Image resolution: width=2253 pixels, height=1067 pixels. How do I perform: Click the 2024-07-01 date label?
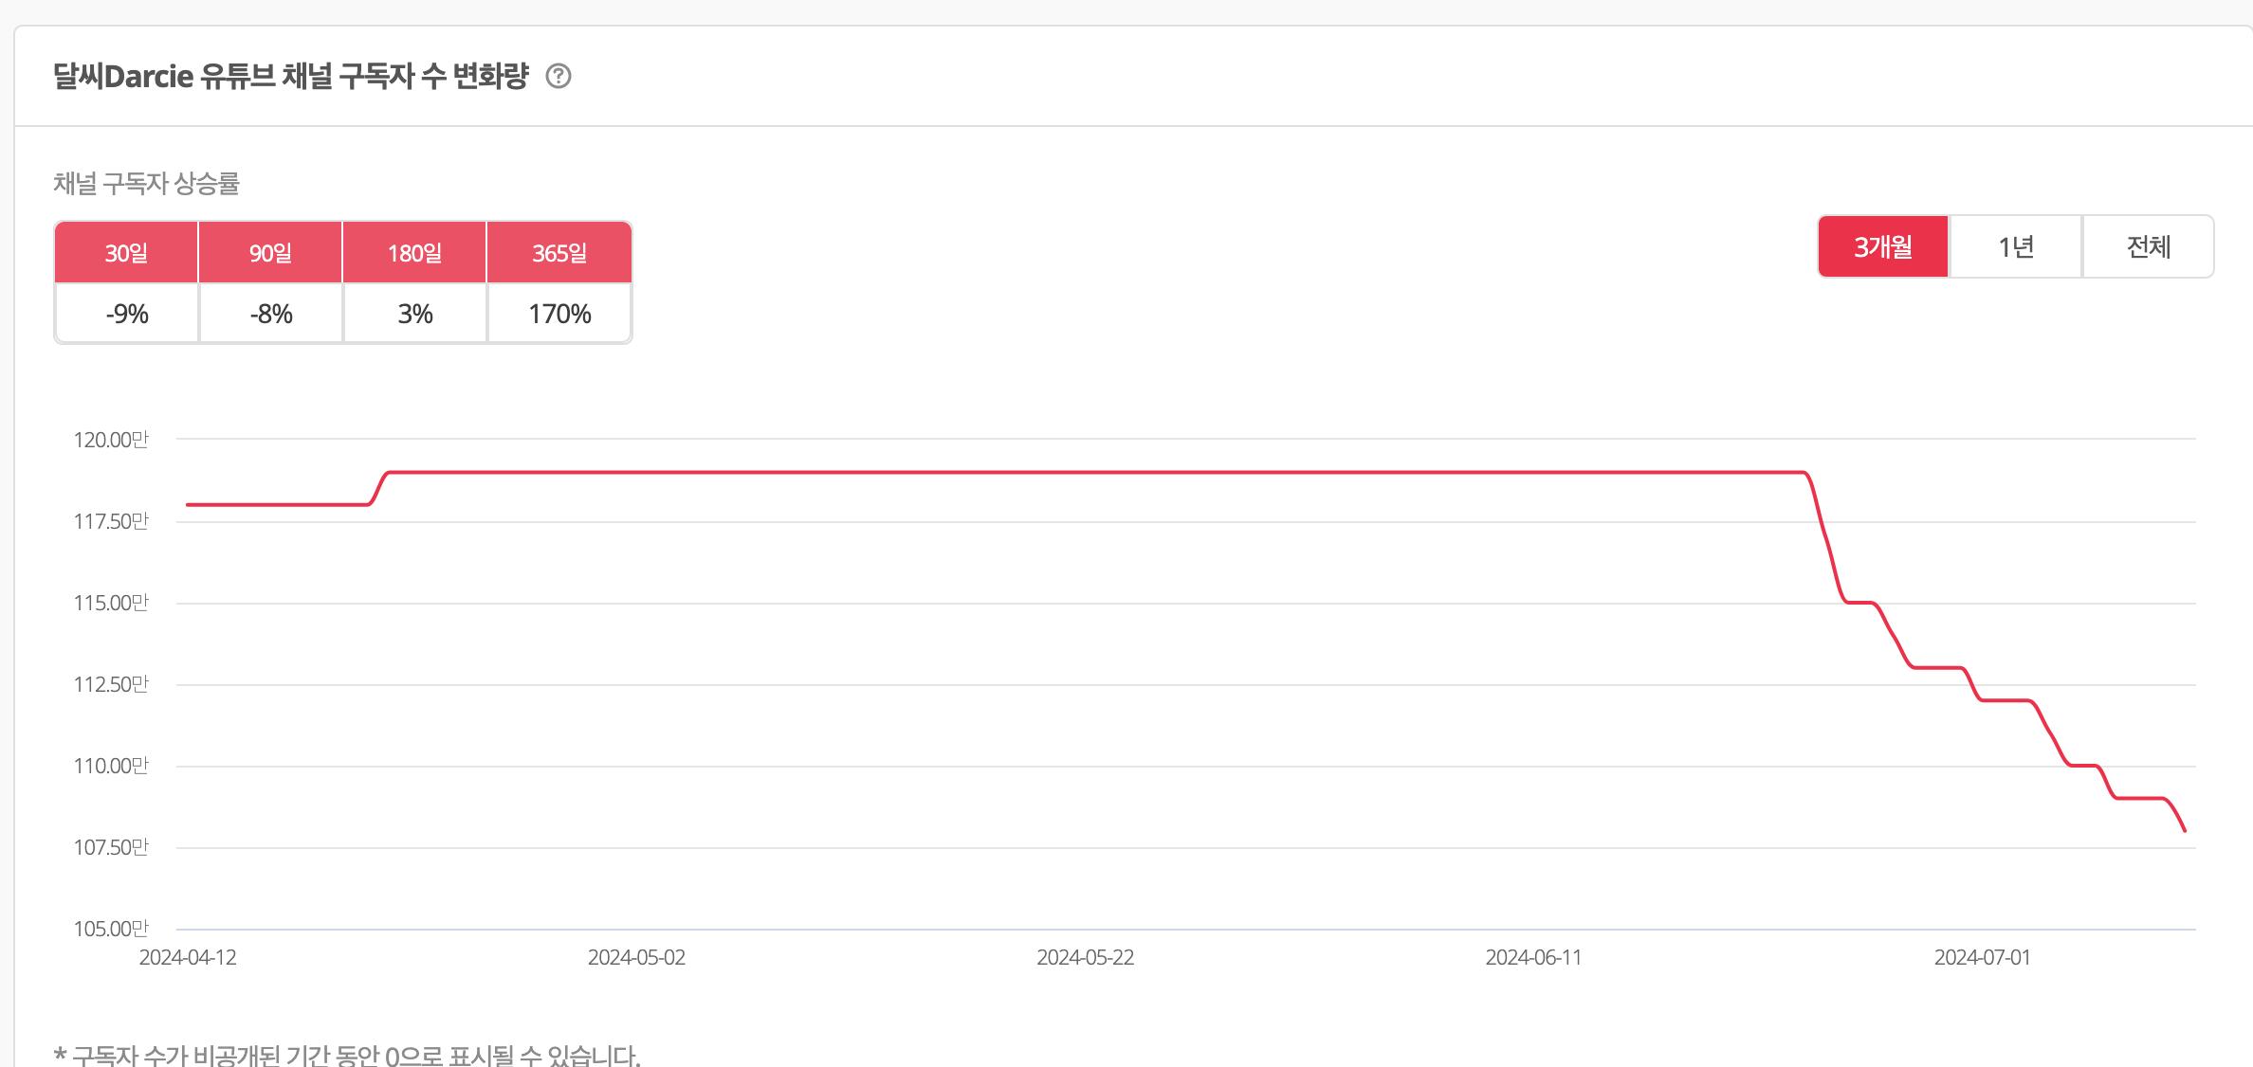tap(1982, 957)
